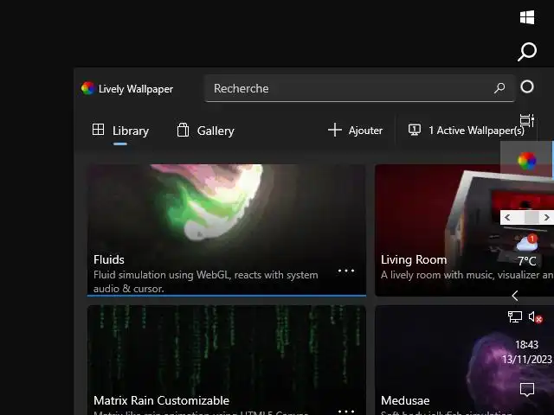Image resolution: width=554 pixels, height=415 pixels.
Task: Click the Lively Wallpaper app logo
Action: [87, 88]
